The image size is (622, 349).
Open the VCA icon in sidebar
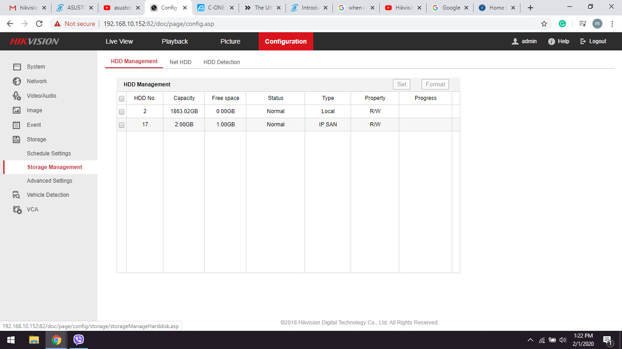click(17, 209)
